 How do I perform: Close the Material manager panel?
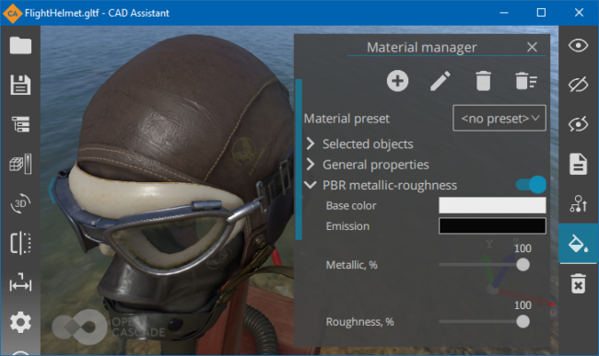coord(532,47)
